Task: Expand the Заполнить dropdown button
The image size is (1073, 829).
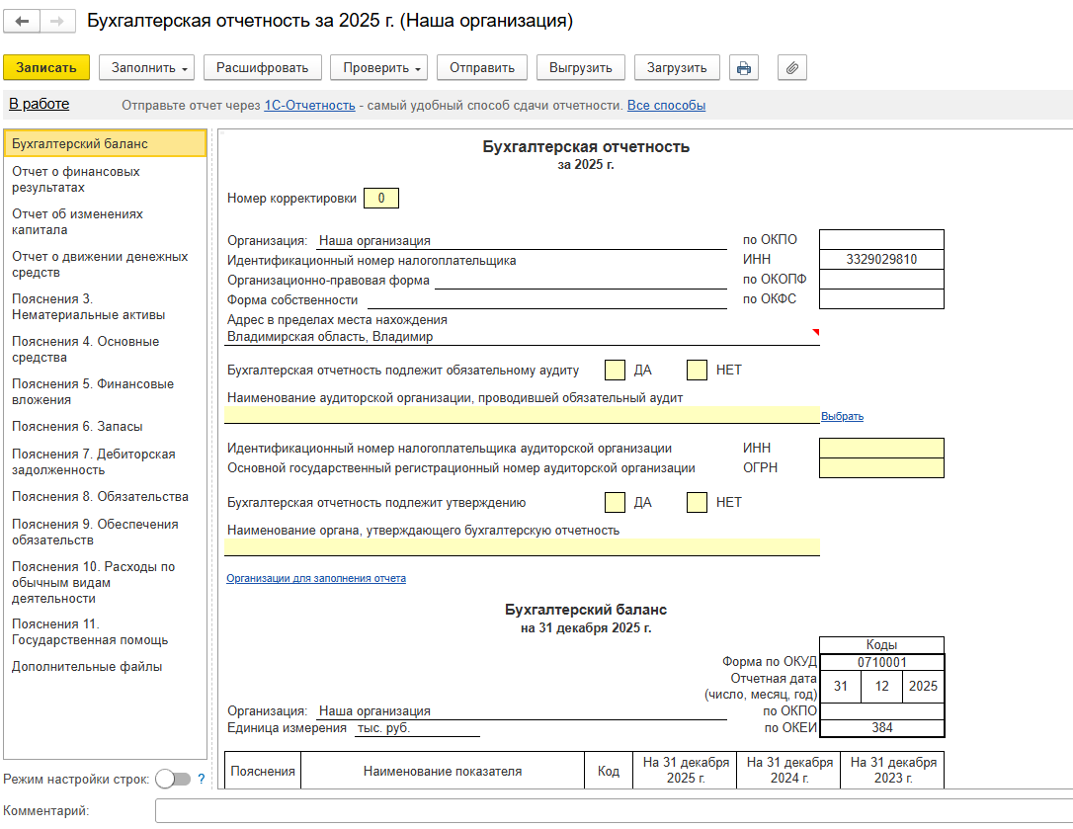Action: 147,68
